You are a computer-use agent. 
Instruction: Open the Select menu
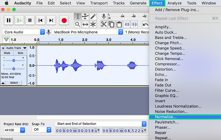click(65, 3)
